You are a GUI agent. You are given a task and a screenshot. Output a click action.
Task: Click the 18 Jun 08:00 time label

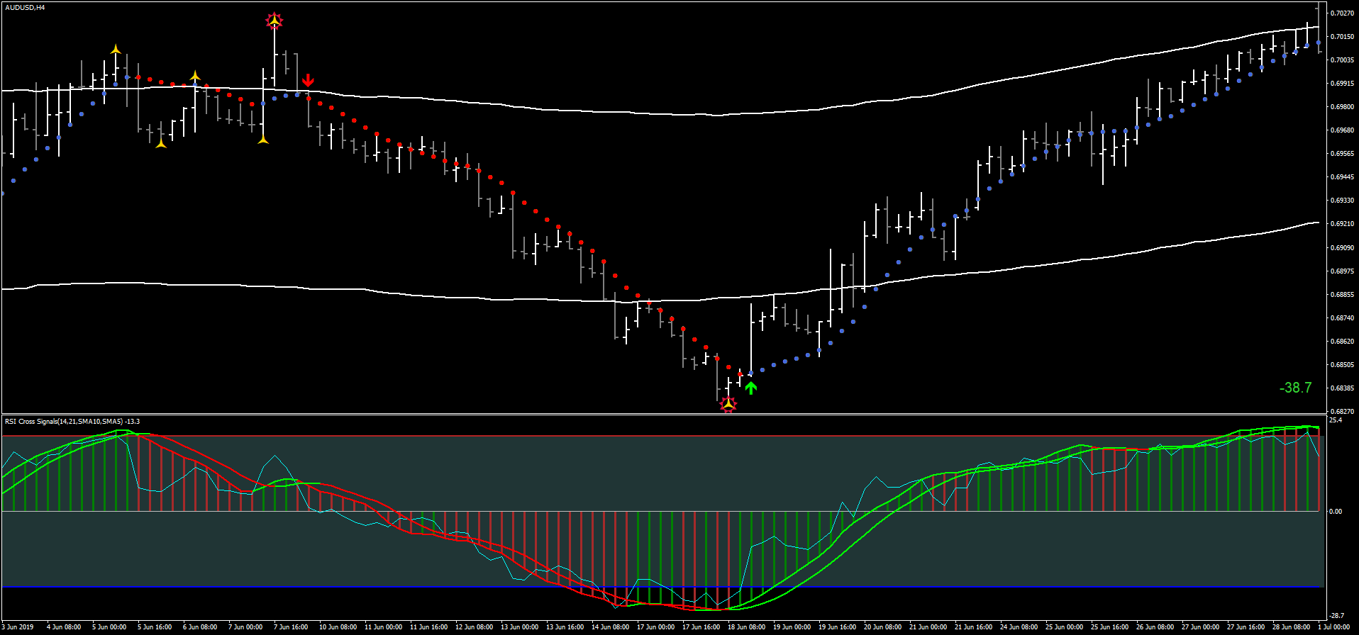pos(746,627)
